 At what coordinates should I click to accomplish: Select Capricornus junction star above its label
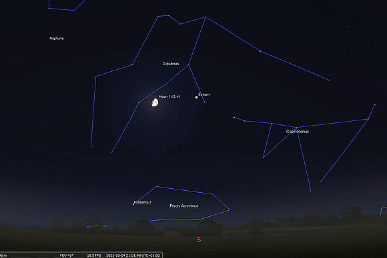tap(296, 128)
